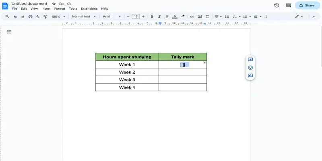Open the text color picker
The width and height of the screenshot is (322, 161).
click(175, 17)
